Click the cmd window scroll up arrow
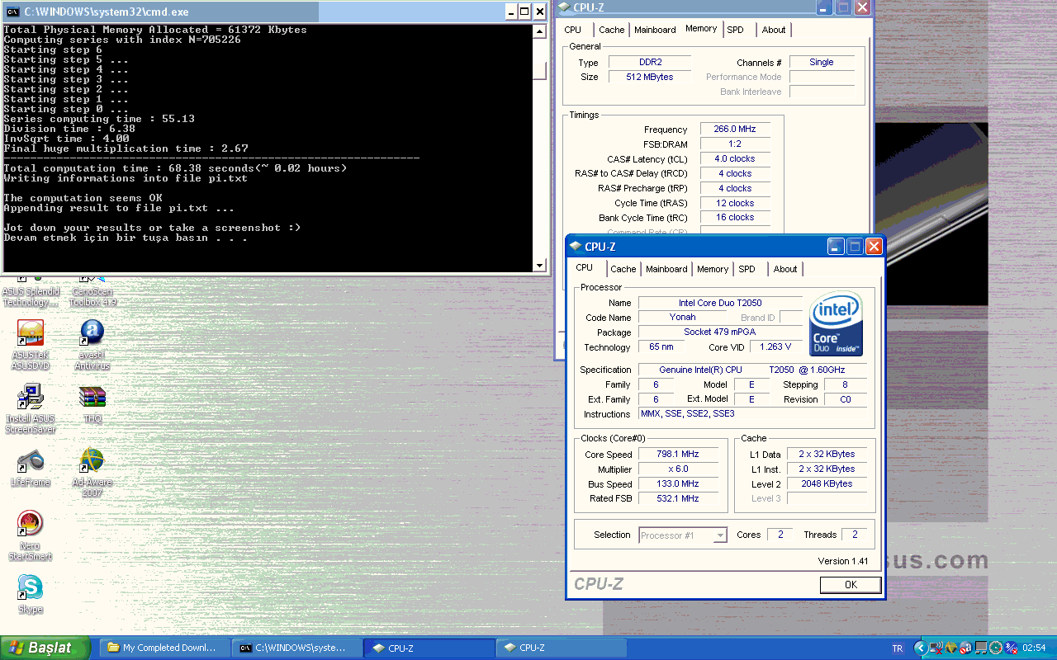The width and height of the screenshot is (1057, 660). [x=540, y=32]
